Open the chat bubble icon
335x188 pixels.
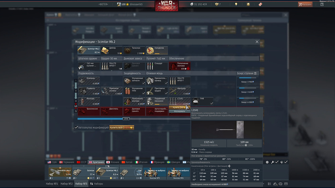point(280,184)
